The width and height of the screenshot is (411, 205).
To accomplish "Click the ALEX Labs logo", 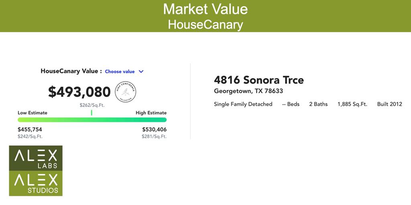I will 36,158.
